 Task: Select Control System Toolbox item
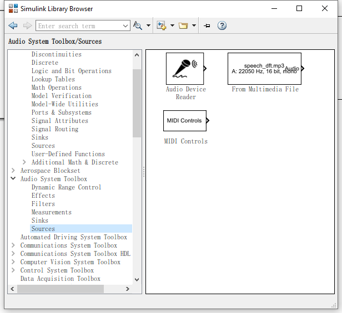57,270
